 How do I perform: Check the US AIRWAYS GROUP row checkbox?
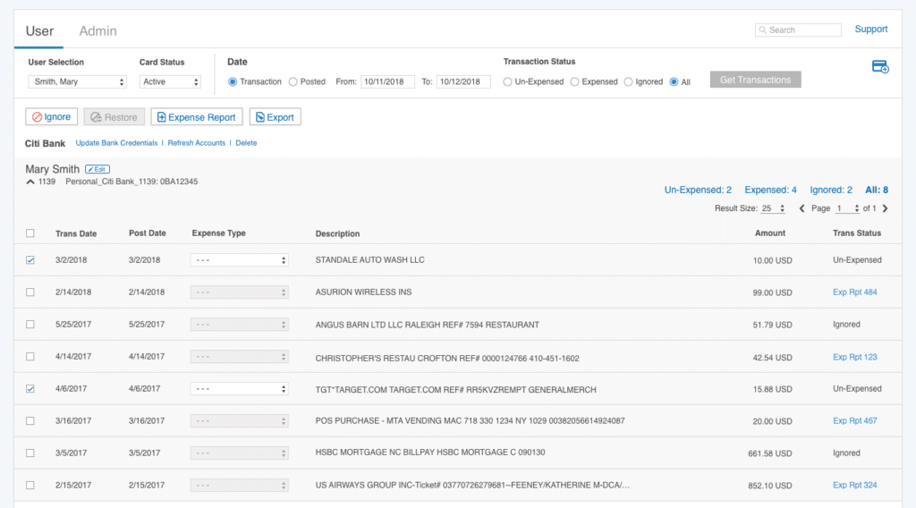30,485
